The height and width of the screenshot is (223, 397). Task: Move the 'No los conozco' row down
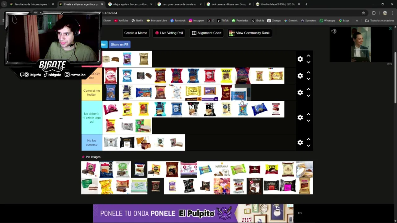pos(308,146)
